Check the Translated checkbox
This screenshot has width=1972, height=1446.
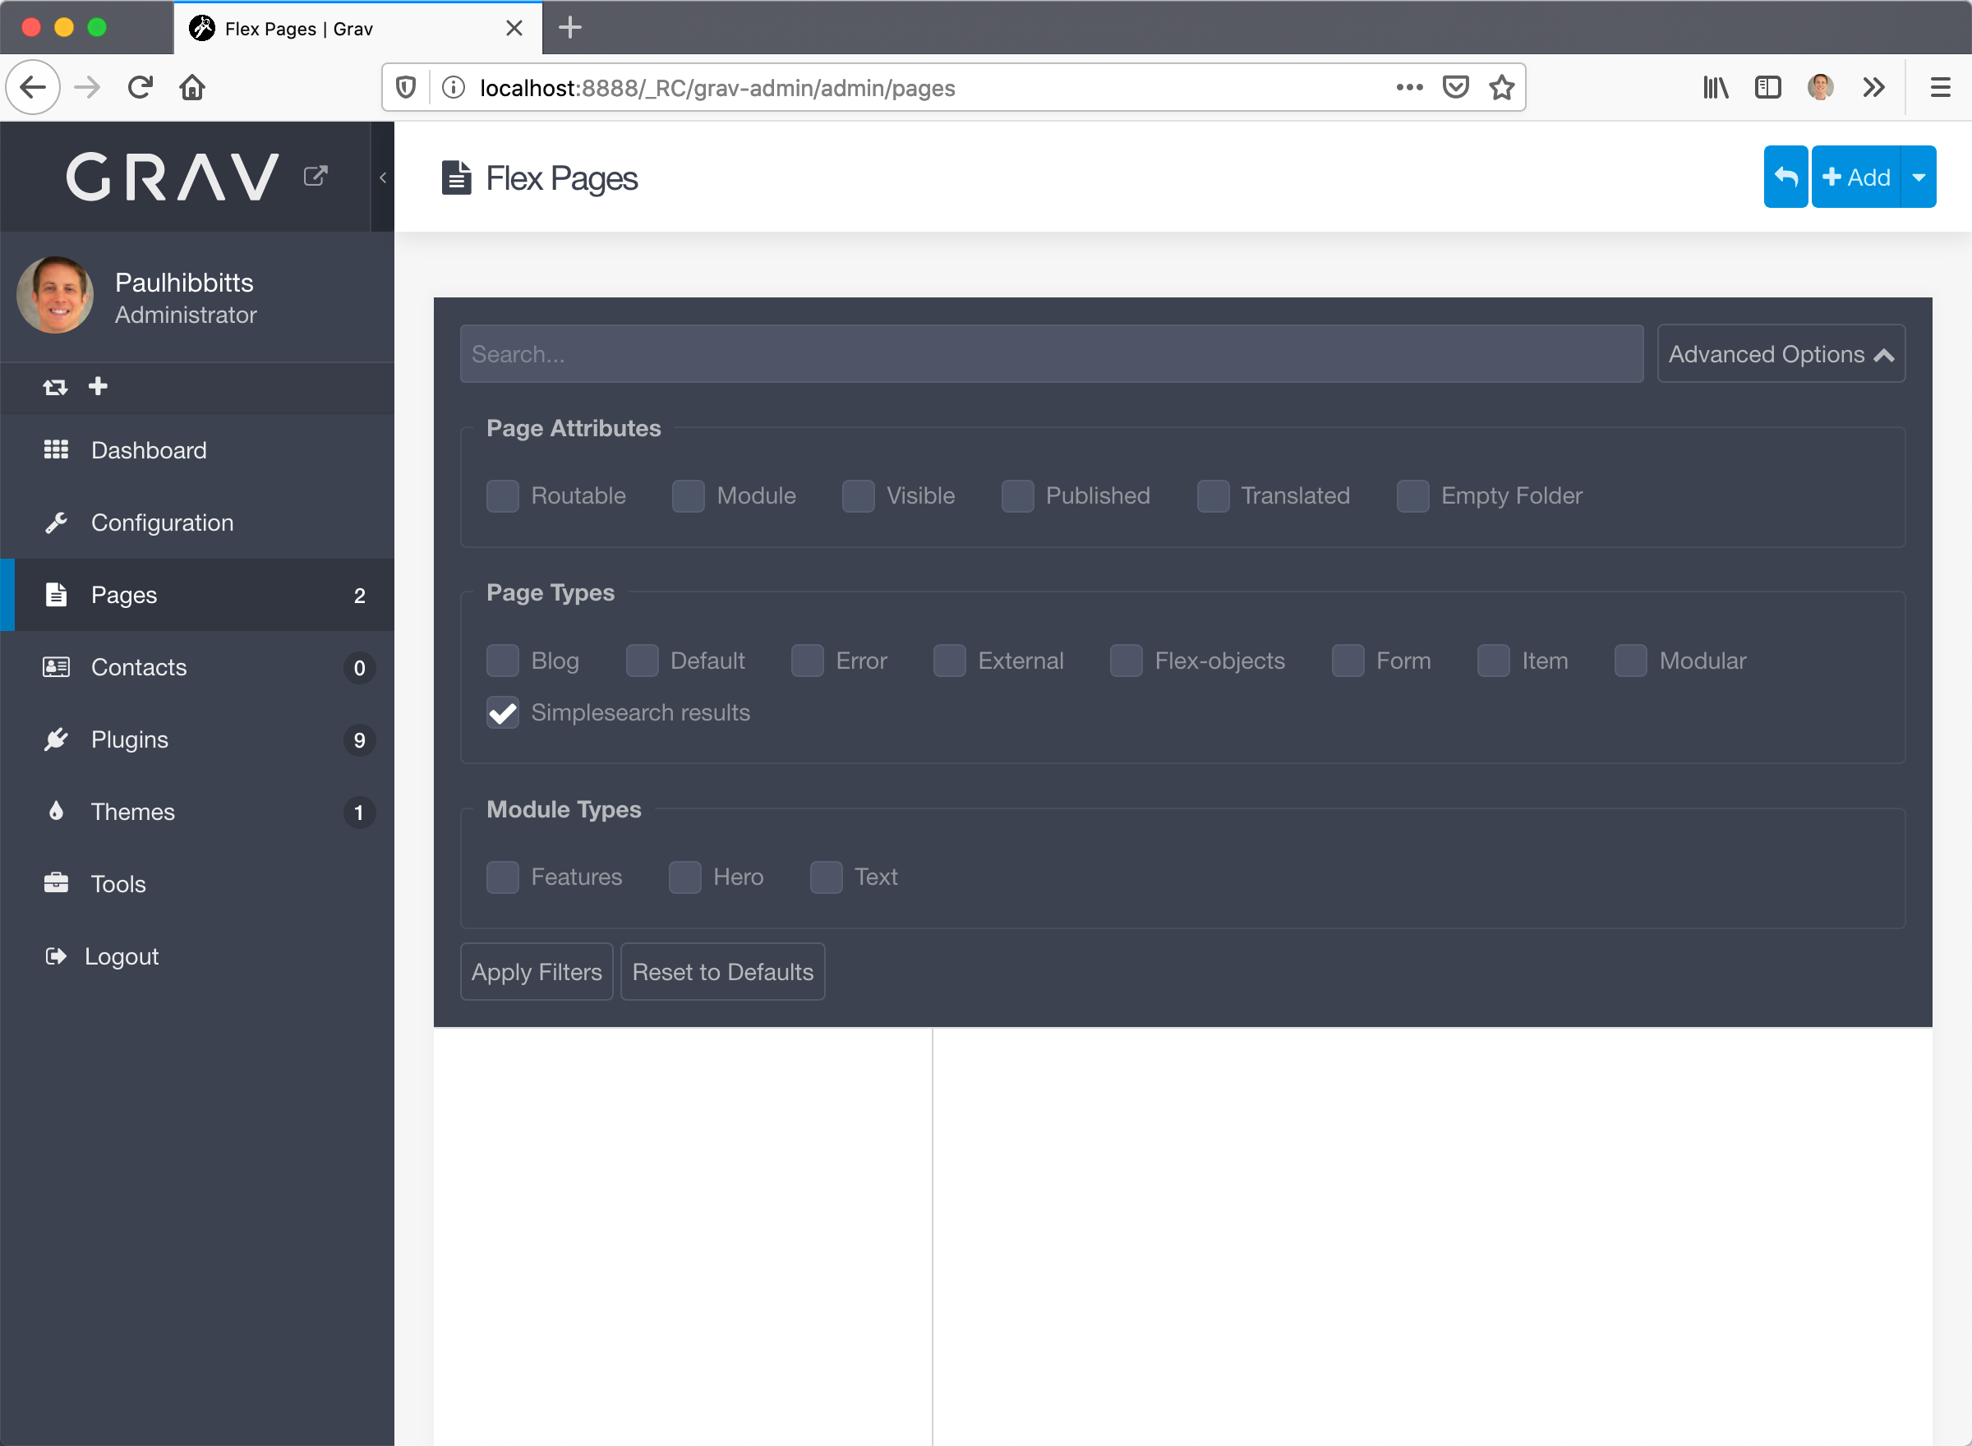1213,496
